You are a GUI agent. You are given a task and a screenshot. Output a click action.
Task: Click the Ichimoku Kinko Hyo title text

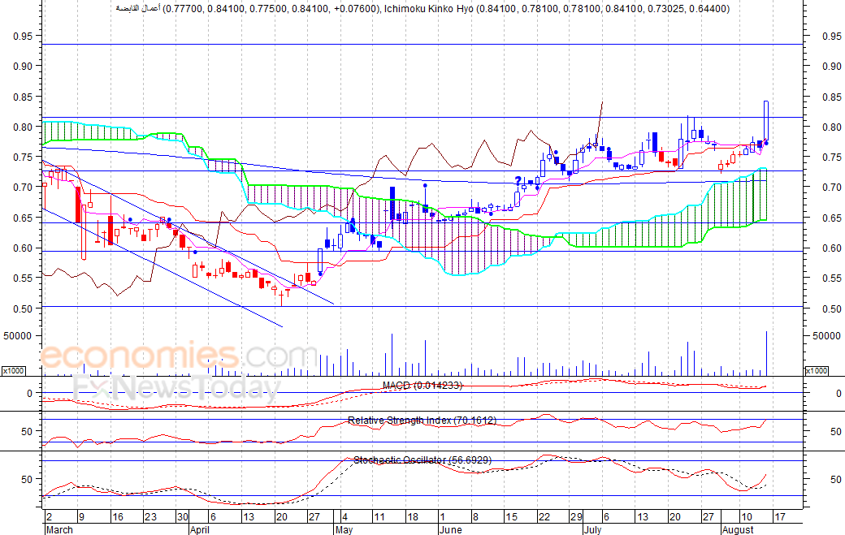(428, 9)
